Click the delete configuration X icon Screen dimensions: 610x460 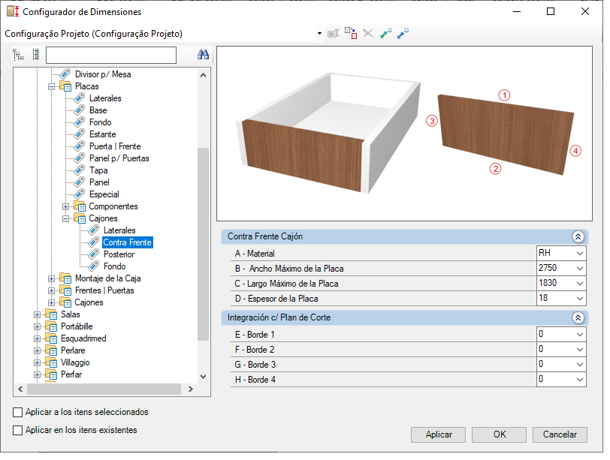tap(368, 34)
